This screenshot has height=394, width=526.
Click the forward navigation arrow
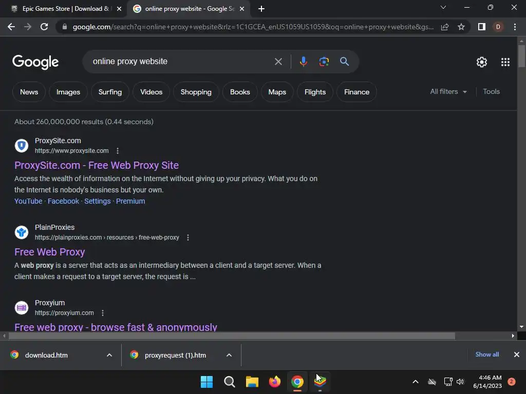pos(28,27)
